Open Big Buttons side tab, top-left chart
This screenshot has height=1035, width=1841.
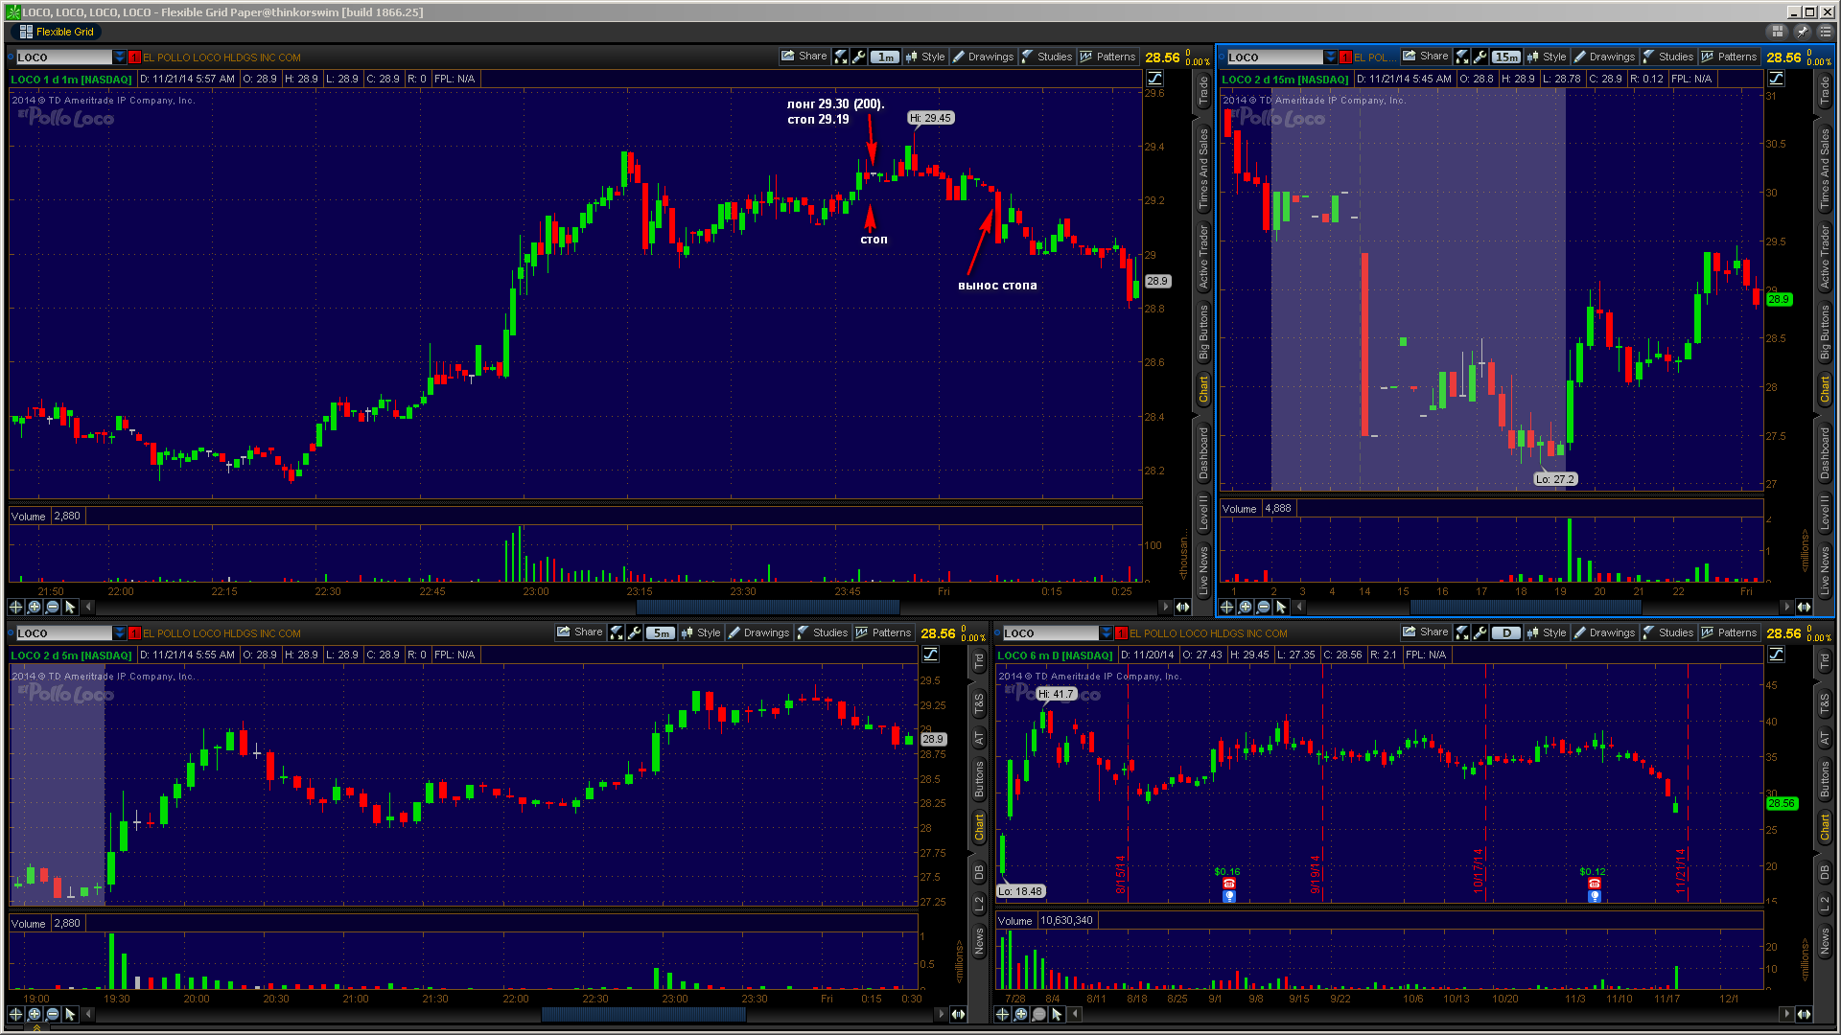click(1203, 332)
